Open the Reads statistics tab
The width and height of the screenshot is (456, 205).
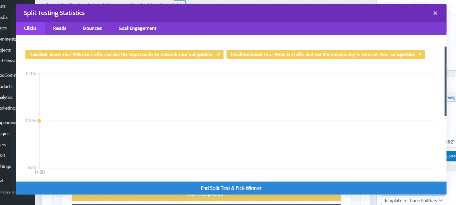[60, 28]
